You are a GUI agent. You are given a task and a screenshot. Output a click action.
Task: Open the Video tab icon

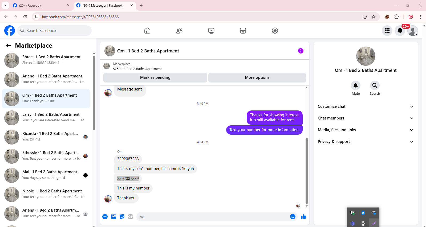pyautogui.click(x=211, y=31)
